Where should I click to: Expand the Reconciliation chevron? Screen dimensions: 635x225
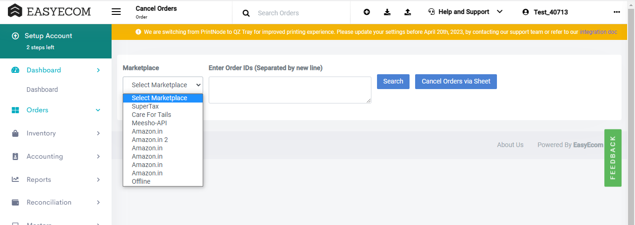coord(98,202)
